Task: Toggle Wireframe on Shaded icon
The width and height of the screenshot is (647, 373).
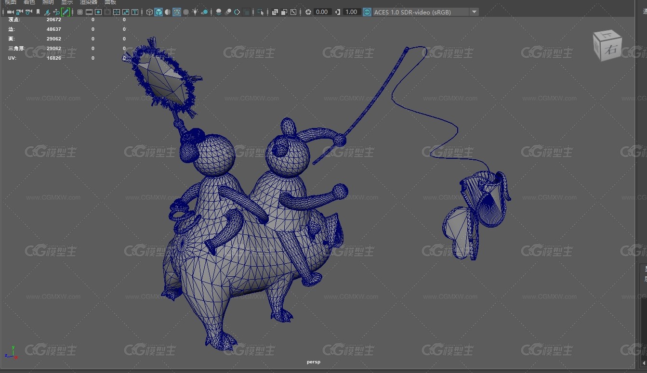Action: [177, 12]
